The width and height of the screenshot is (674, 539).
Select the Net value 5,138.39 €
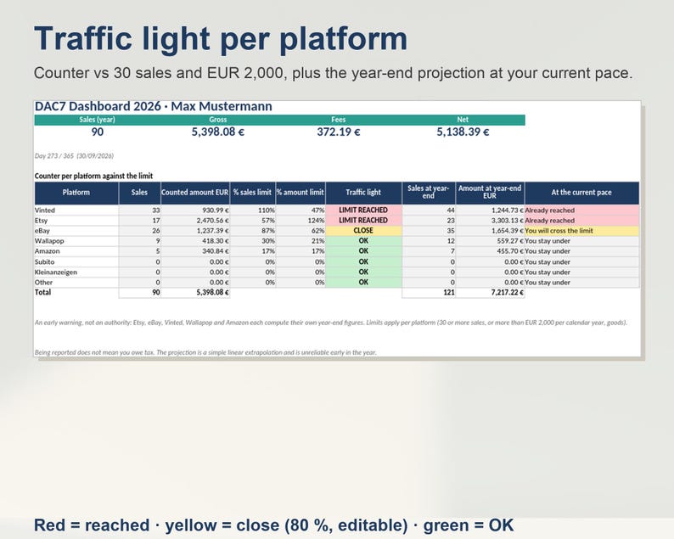point(463,132)
